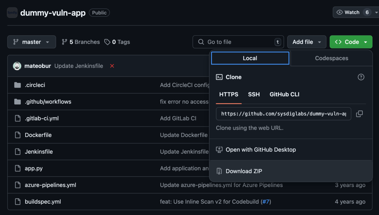Click the azure-pipelines.yml file icon
This screenshot has height=215, width=379.
[x=17, y=185]
